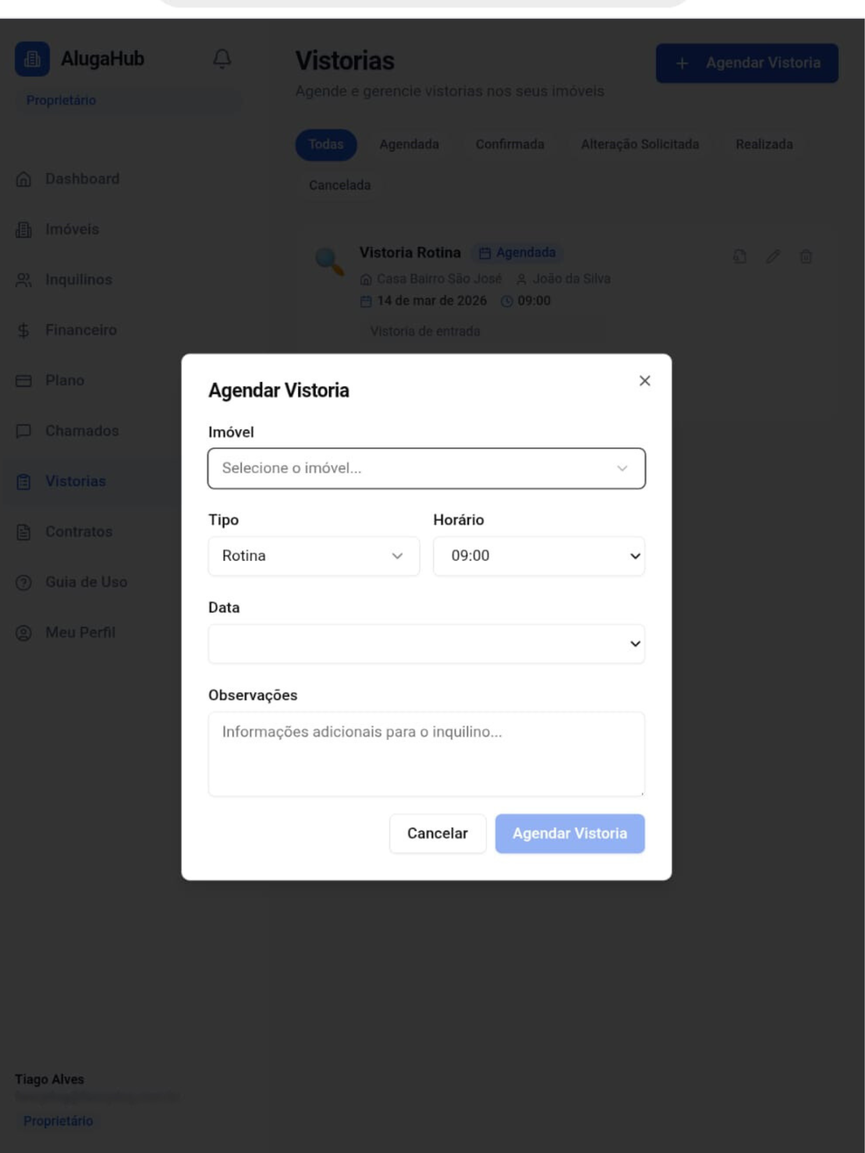
Task: Click the Inquilinos people icon
Action: (23, 280)
